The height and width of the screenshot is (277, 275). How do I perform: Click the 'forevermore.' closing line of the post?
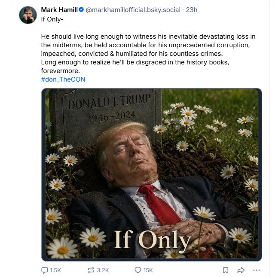click(61, 71)
